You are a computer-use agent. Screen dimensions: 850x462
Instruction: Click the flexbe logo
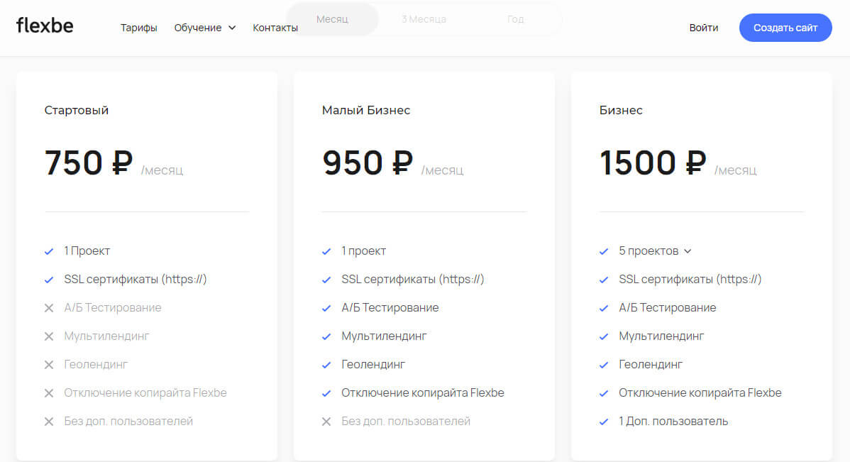pos(45,26)
